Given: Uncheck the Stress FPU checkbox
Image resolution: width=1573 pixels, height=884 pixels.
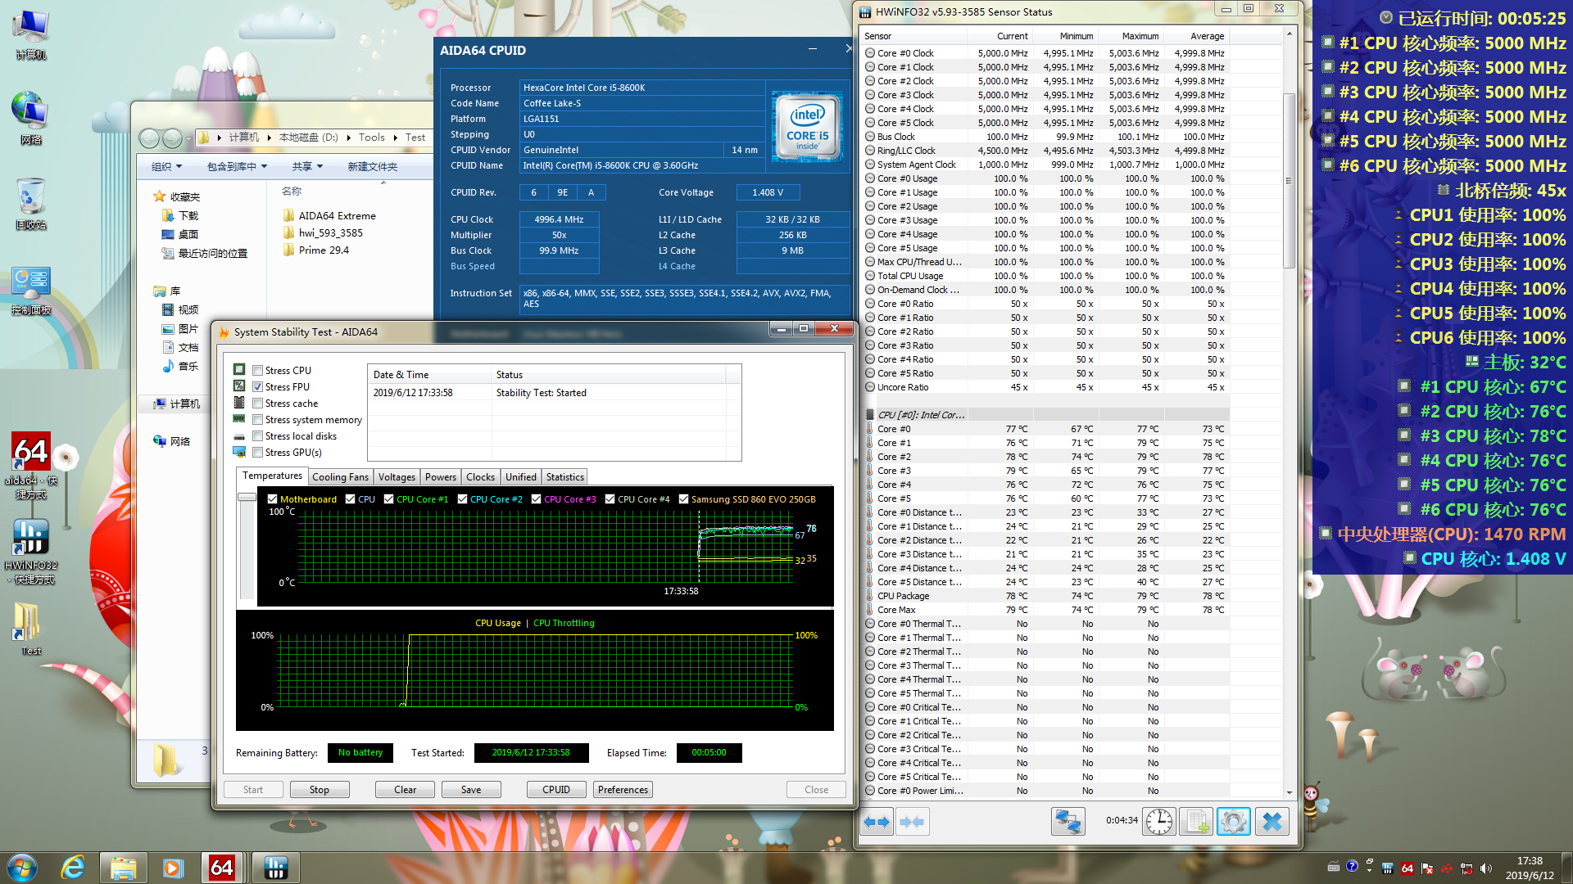Looking at the screenshot, I should (258, 387).
